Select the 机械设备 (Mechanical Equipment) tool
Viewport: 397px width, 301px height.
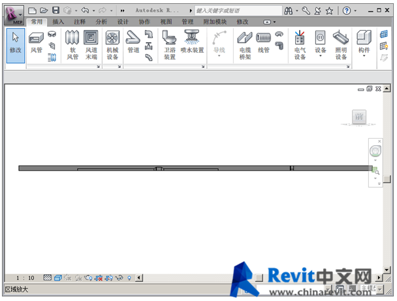(x=112, y=45)
